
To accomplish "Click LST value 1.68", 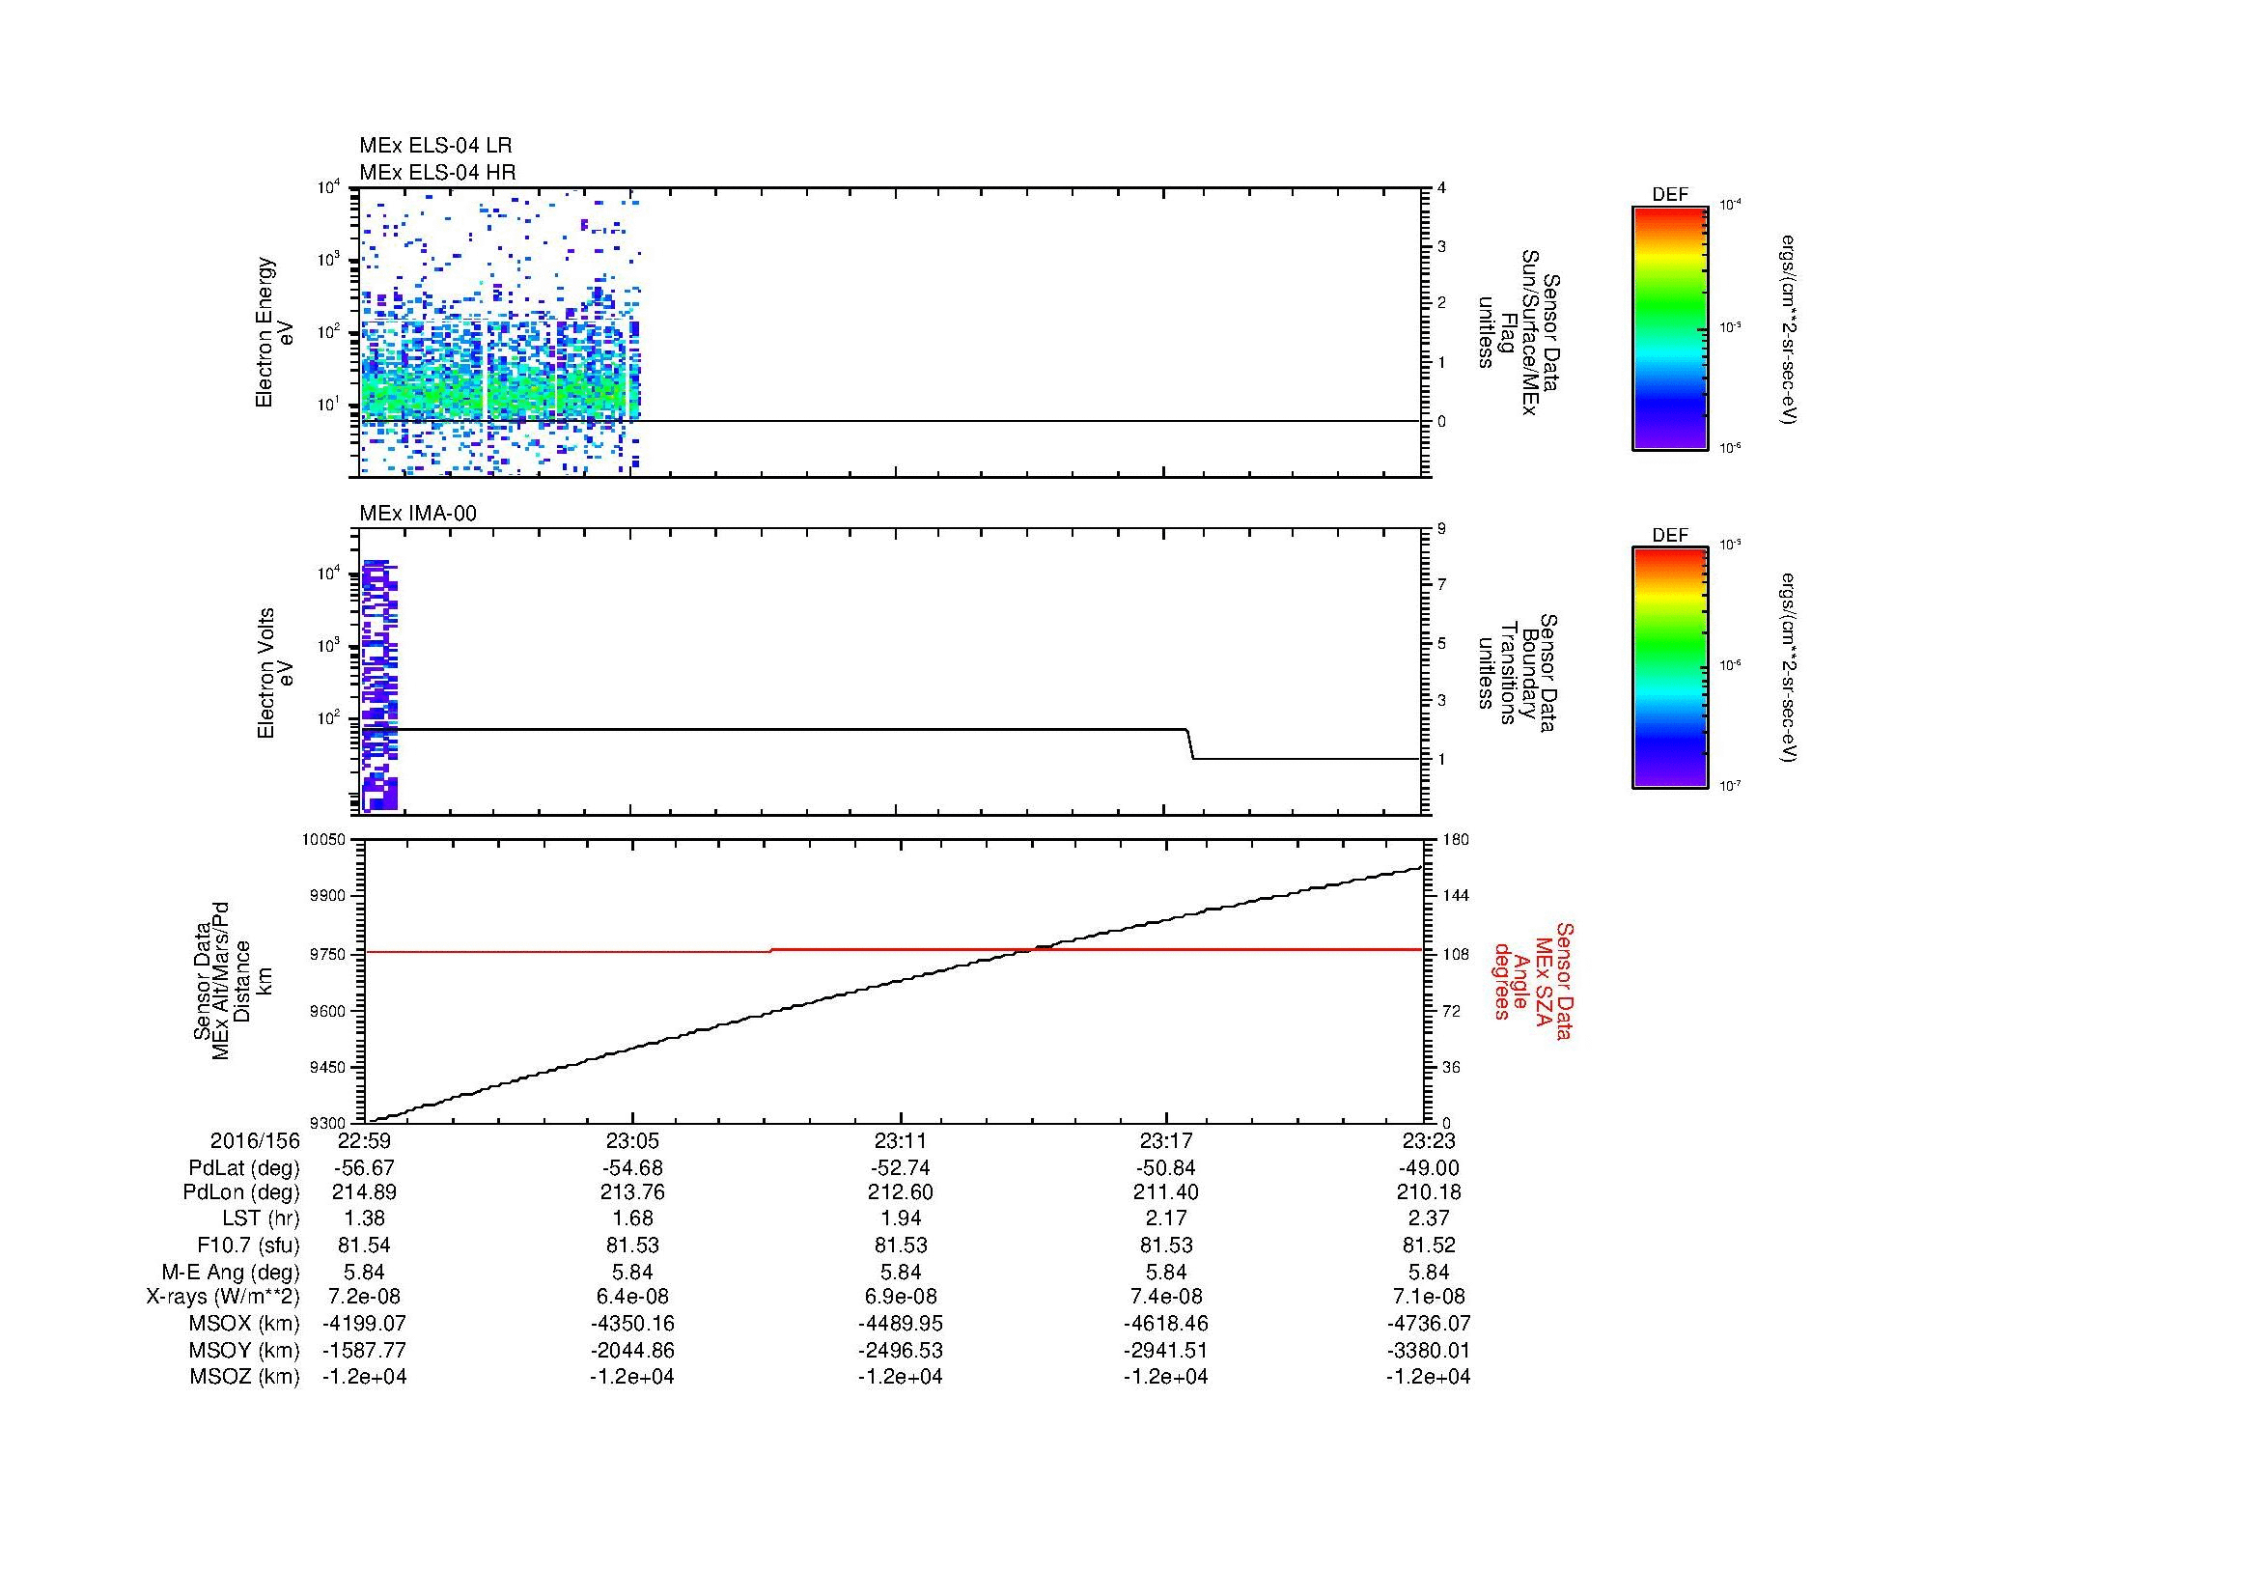I will point(632,1219).
